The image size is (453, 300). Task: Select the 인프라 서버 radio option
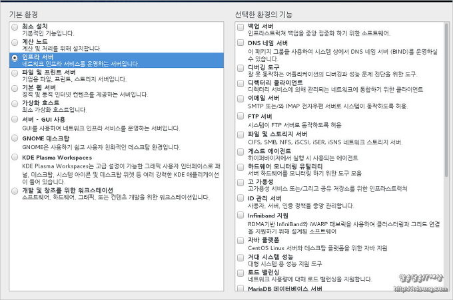click(15, 58)
